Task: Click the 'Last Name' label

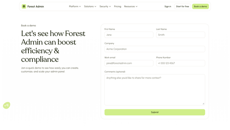Action: [x=161, y=29]
